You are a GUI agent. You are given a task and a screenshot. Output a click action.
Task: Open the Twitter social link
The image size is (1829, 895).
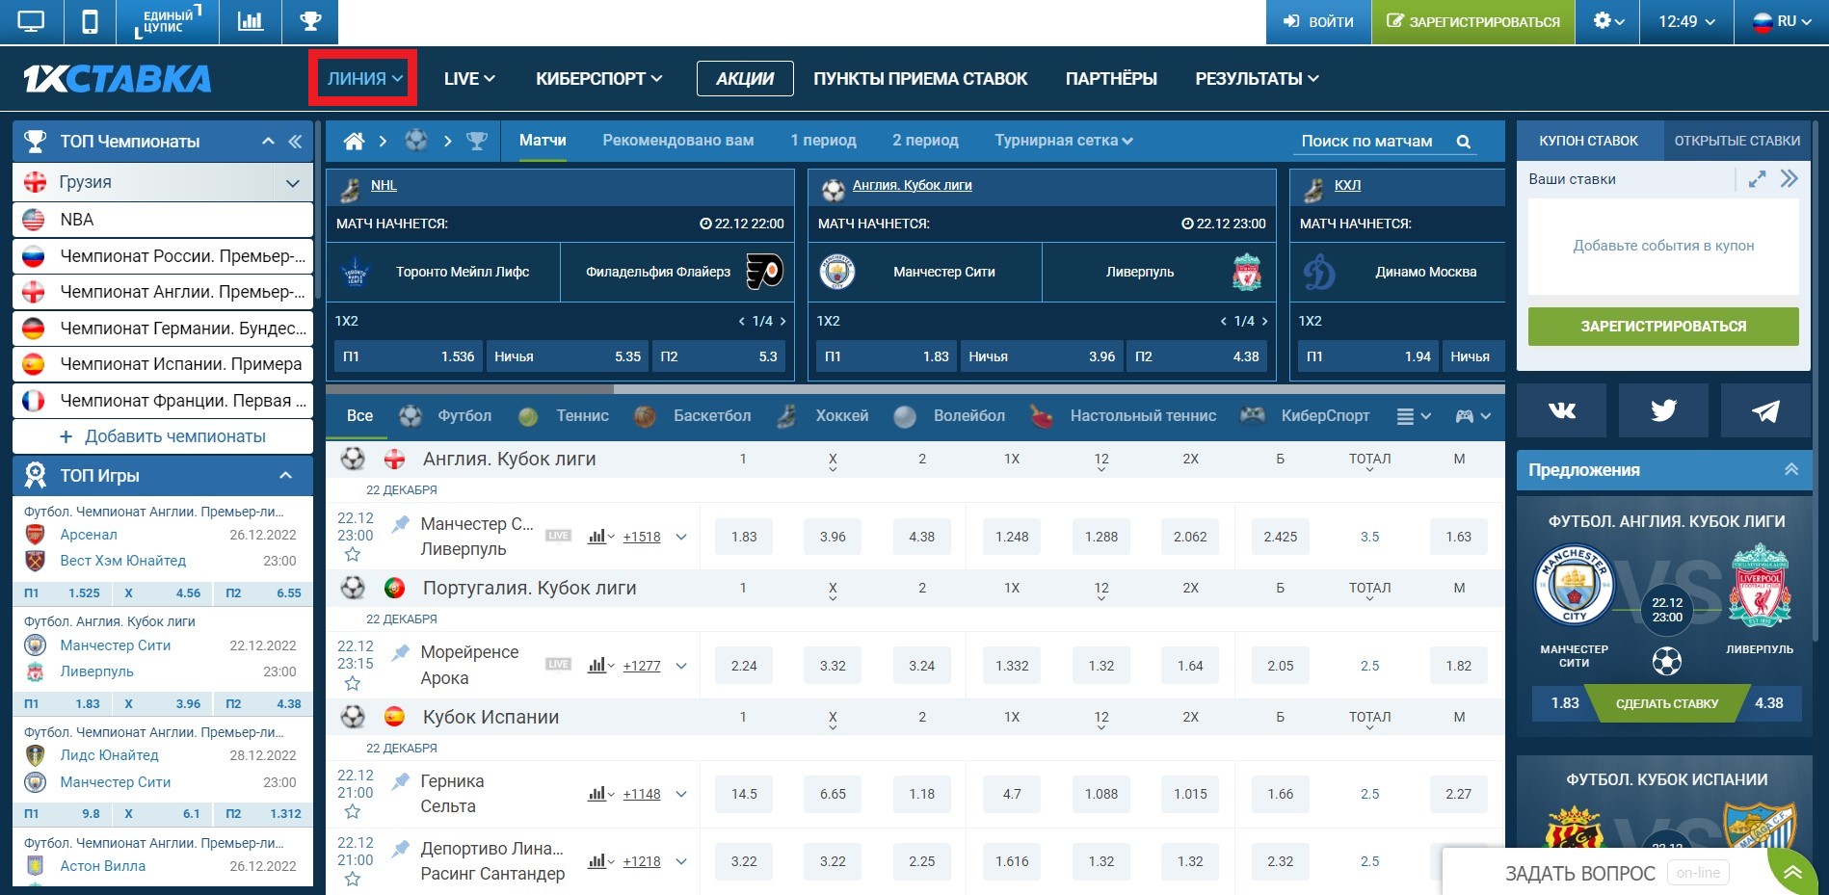point(1663,411)
